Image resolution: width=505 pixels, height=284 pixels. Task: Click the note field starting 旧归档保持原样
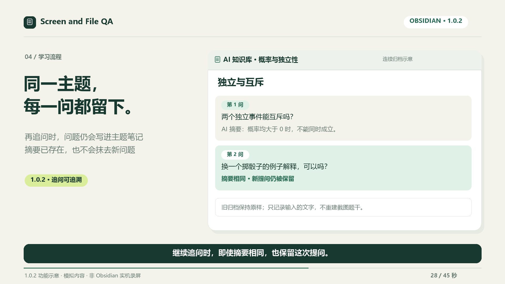click(x=343, y=207)
